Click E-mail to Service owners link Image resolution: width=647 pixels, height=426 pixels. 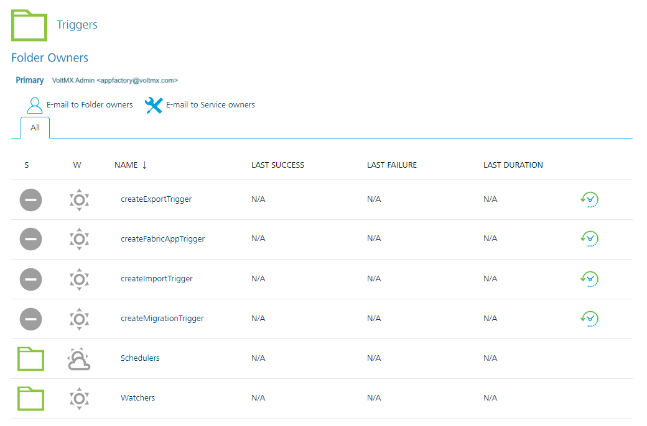pyautogui.click(x=210, y=105)
